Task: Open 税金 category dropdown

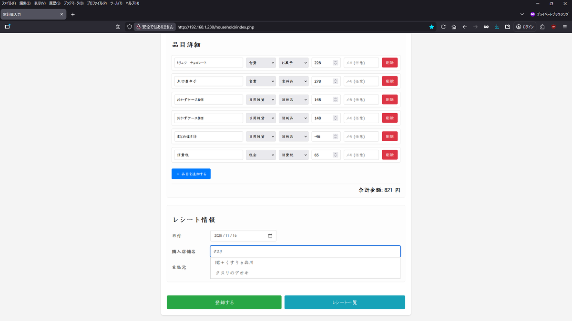Action: pyautogui.click(x=261, y=155)
